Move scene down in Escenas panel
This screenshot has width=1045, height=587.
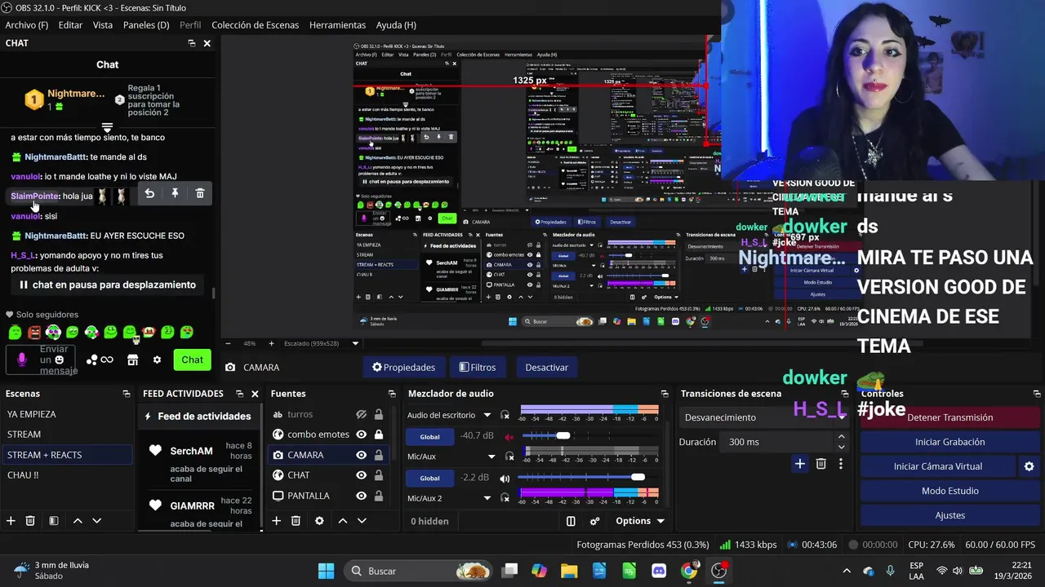pos(96,520)
